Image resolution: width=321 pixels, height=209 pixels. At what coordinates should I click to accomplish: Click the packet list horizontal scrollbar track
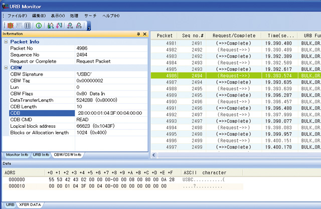click(239, 155)
